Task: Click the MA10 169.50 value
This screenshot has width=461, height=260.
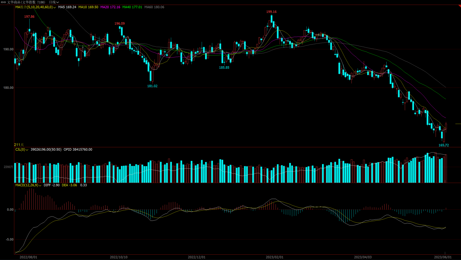Action: pyautogui.click(x=88, y=7)
